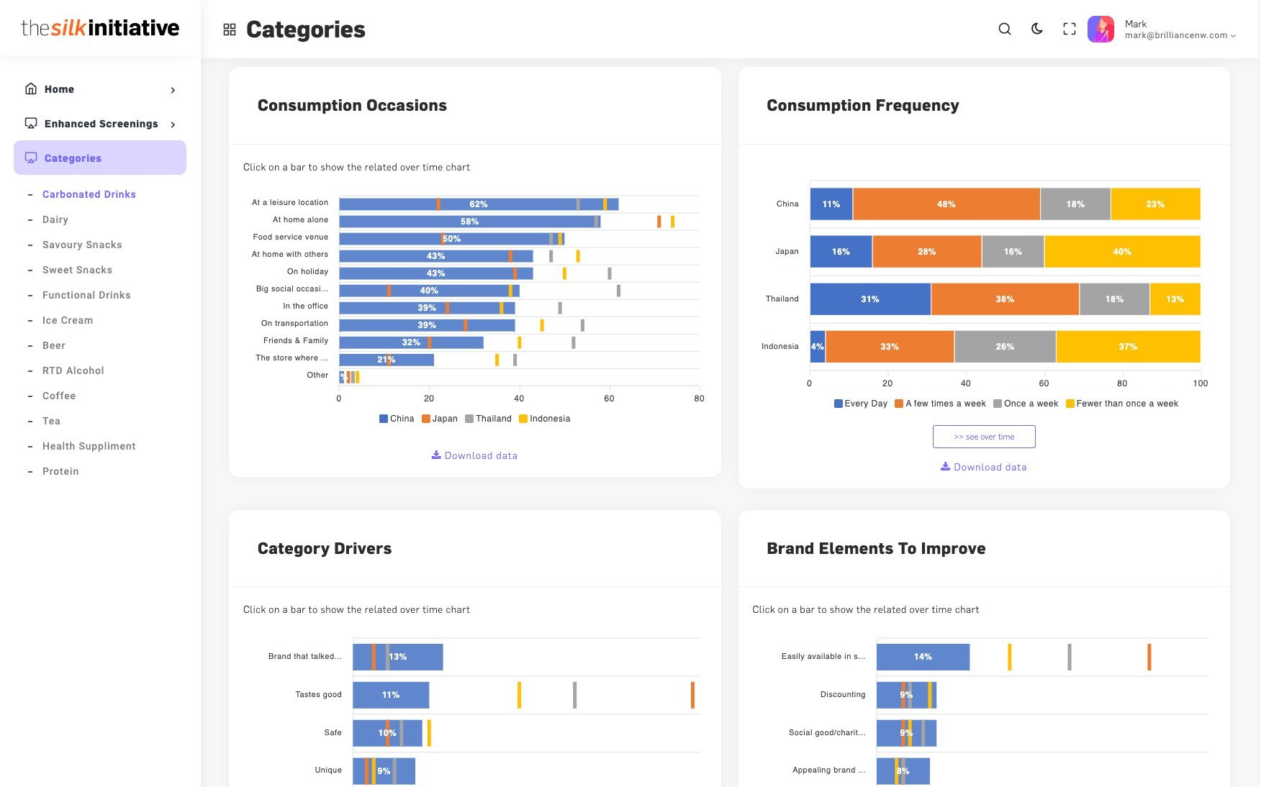This screenshot has width=1261, height=787.
Task: Click Mark's profile avatar picture
Action: coord(1100,29)
